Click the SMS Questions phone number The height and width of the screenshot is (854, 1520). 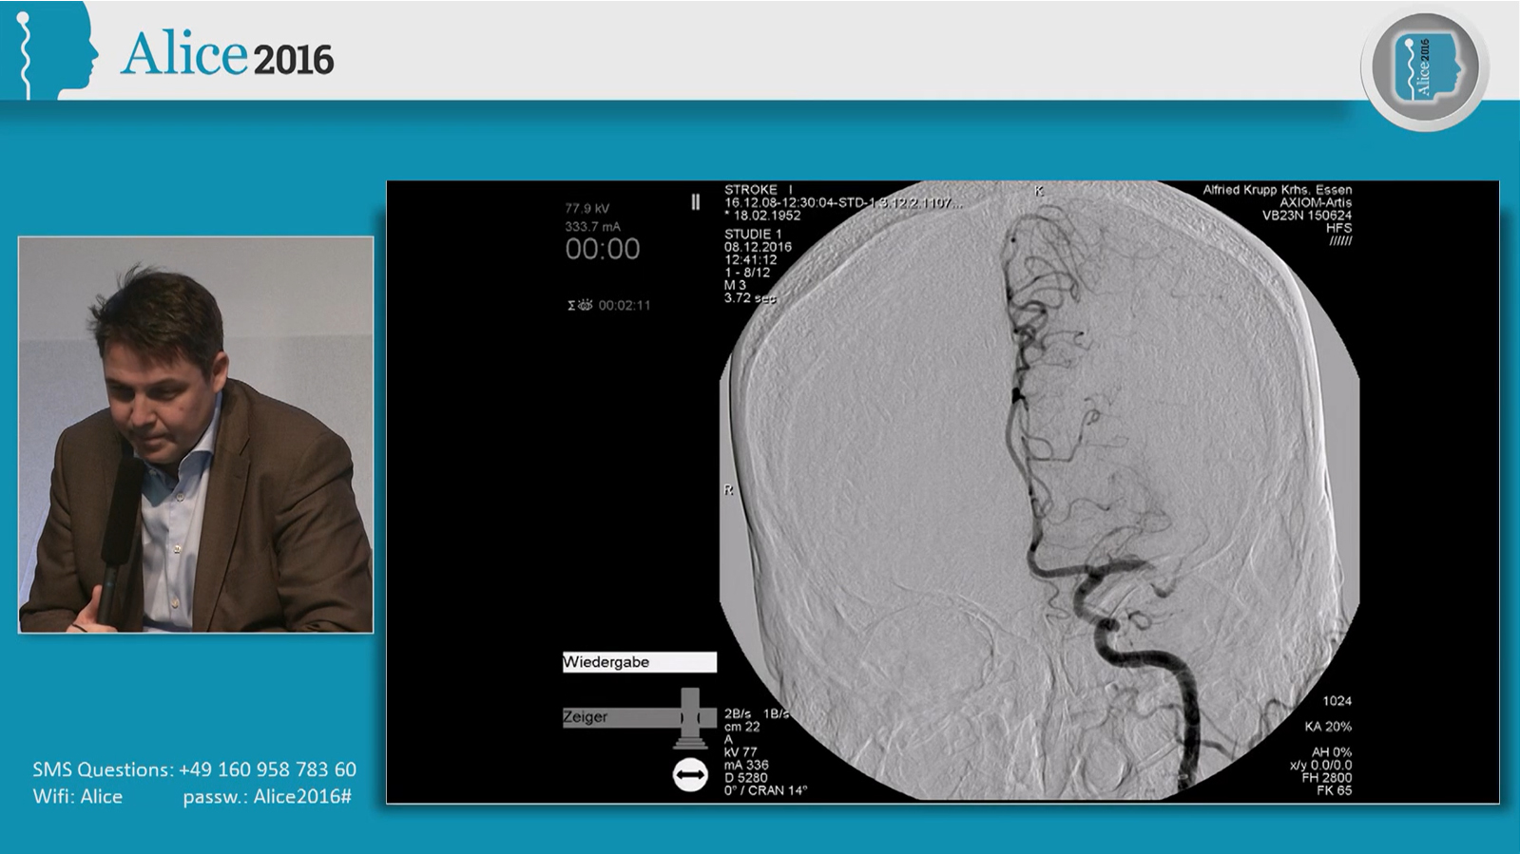[267, 769]
